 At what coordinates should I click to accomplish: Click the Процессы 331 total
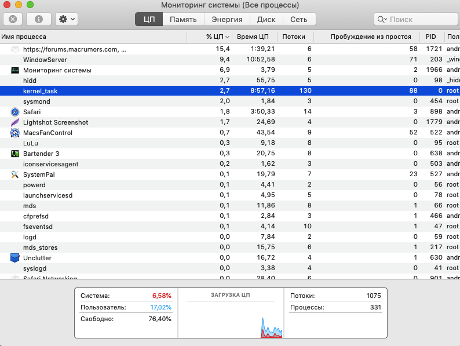(x=375, y=307)
